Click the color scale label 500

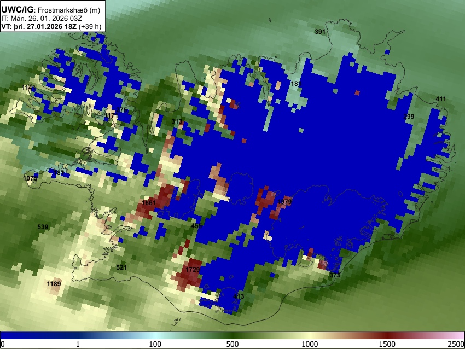pos(233,344)
